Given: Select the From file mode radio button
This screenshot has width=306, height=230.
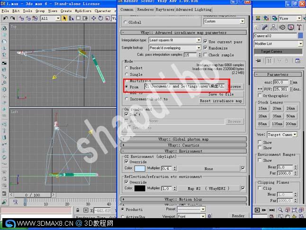Looking at the screenshot, I should [126, 87].
